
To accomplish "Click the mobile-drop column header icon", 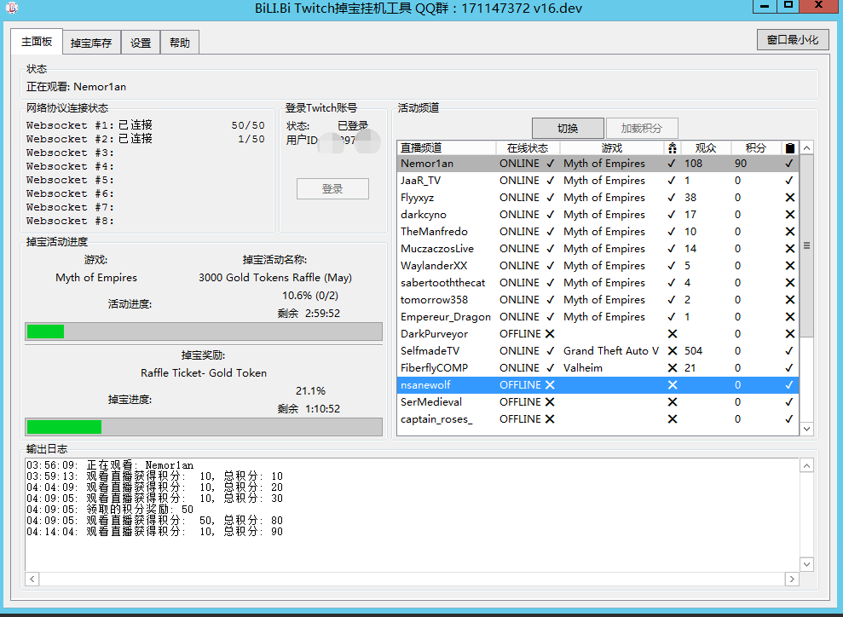I will (789, 147).
